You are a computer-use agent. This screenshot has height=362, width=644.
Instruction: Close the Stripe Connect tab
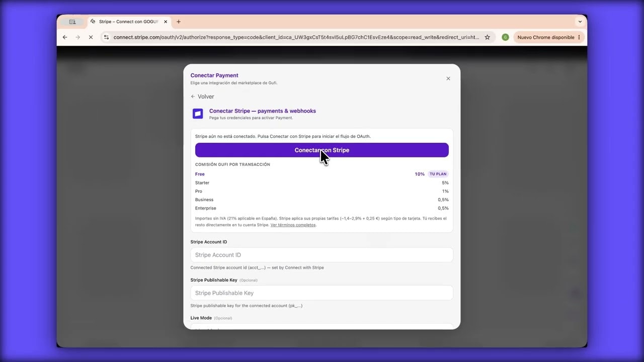[166, 22]
